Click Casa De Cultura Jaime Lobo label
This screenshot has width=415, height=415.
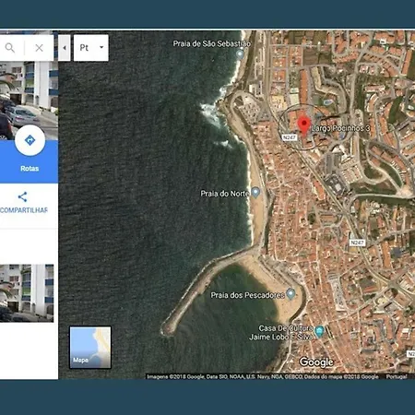coord(281,333)
